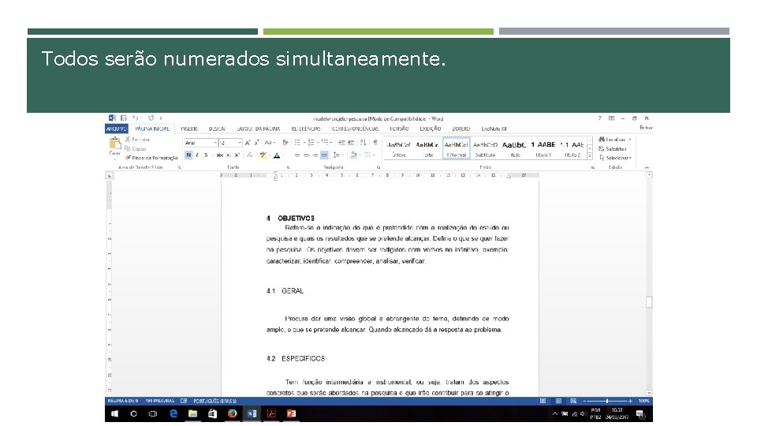
Task: Click the Recortar button
Action: (x=137, y=140)
